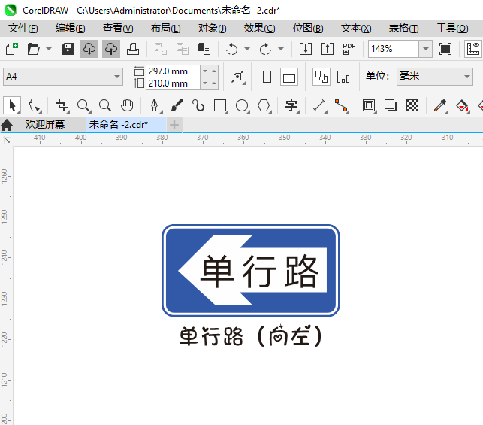
Task: Expand the undo history dropdown arrow
Action: (247, 49)
